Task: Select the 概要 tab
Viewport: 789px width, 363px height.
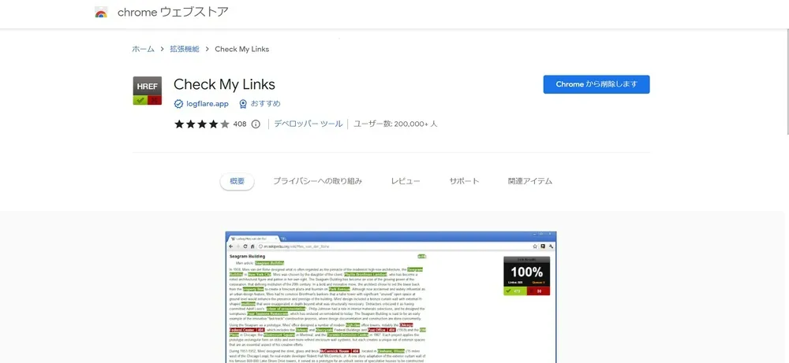Action: click(x=237, y=181)
